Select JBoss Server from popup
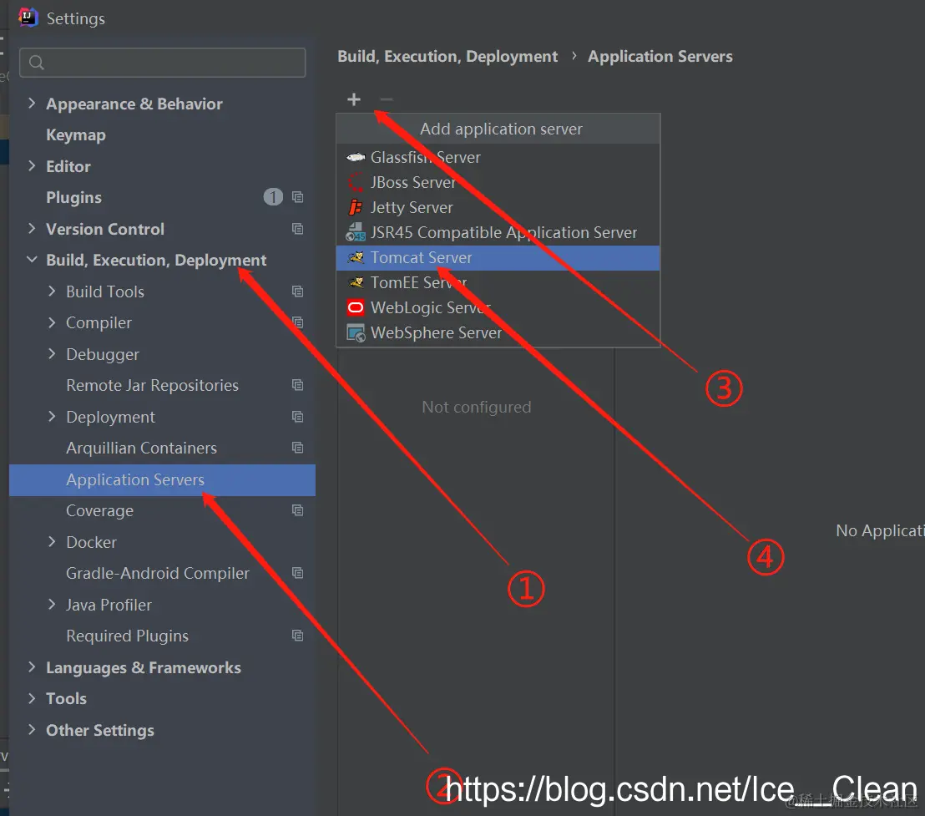Screen dimensions: 925x816 pos(498,182)
